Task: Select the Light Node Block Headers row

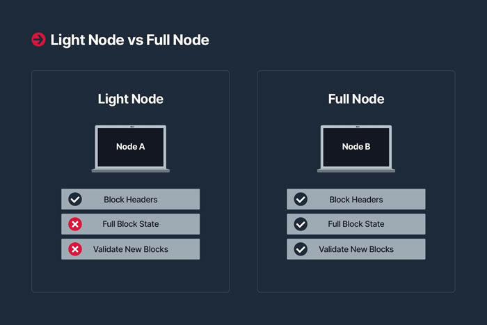Action: [131, 199]
